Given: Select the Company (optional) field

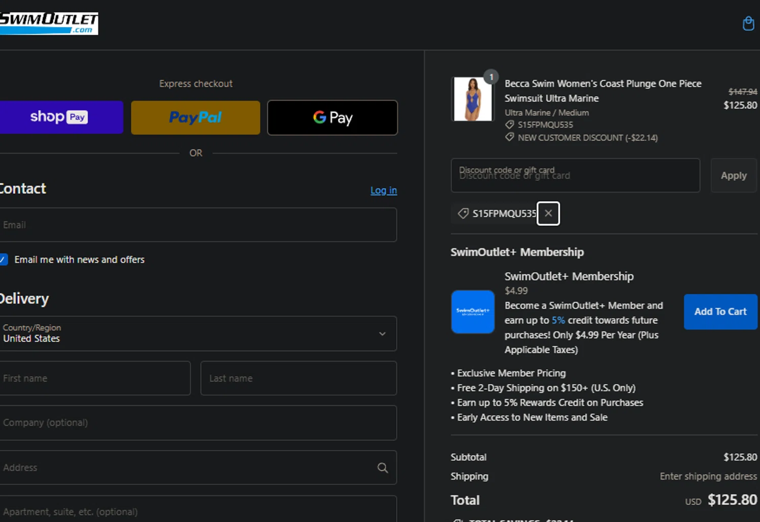Looking at the screenshot, I should (198, 423).
